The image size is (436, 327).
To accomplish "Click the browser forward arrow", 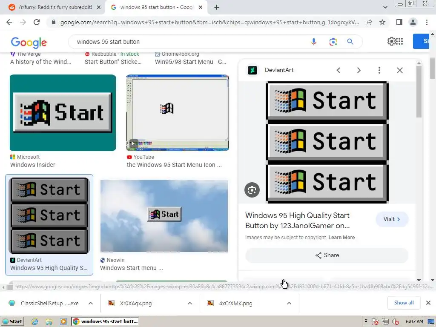I will coord(23,22).
